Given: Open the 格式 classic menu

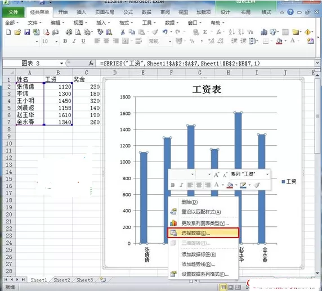Looking at the screenshot, I should click(126, 23).
